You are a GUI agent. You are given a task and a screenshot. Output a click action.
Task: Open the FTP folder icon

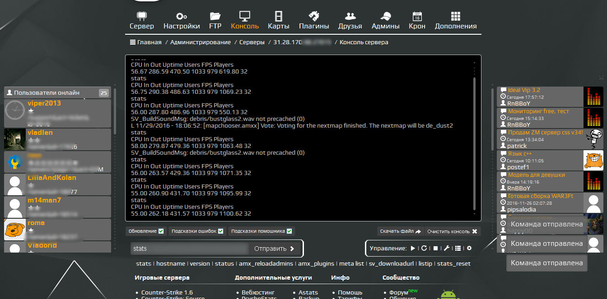pyautogui.click(x=215, y=16)
